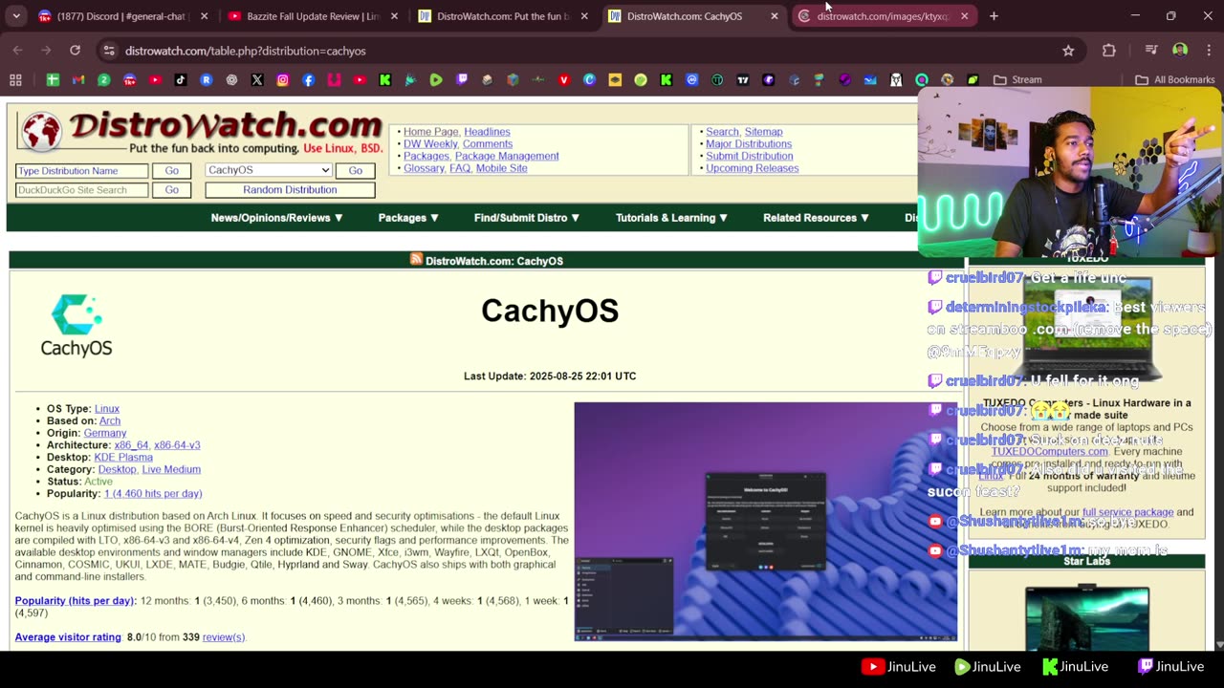Switch to Bazzite Fall Update Review tab
Screen dimensions: 1224x688
[313, 16]
